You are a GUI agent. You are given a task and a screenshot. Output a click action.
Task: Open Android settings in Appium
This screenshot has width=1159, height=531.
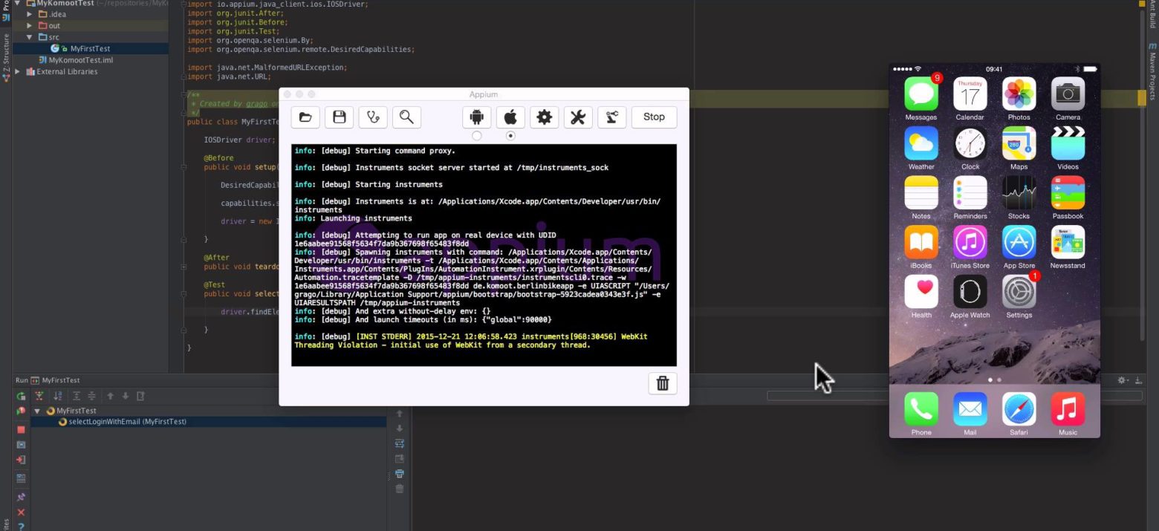(x=477, y=117)
